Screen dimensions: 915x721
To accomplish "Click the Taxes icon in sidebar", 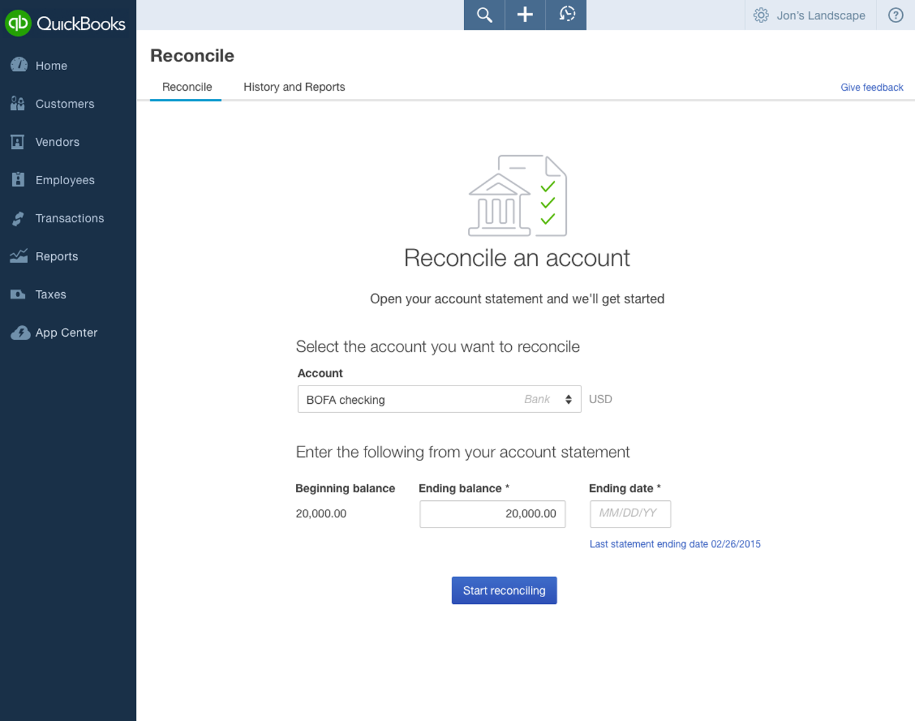I will coord(18,294).
